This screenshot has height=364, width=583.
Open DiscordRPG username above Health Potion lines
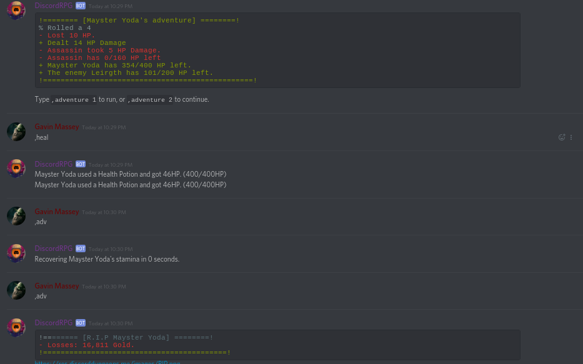[x=54, y=164]
